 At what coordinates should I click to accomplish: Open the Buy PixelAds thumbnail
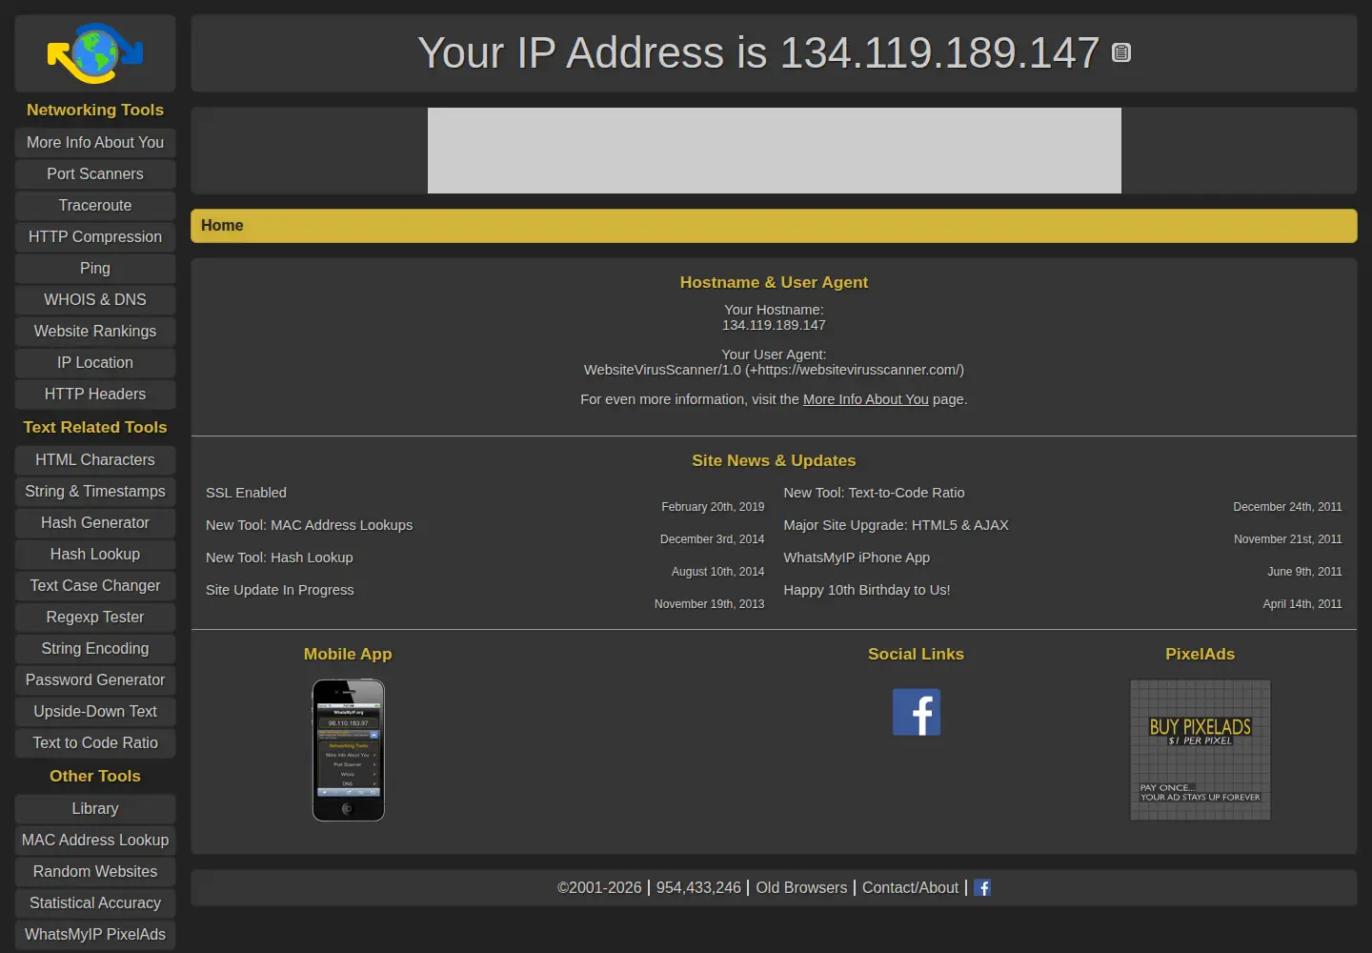[x=1200, y=750]
